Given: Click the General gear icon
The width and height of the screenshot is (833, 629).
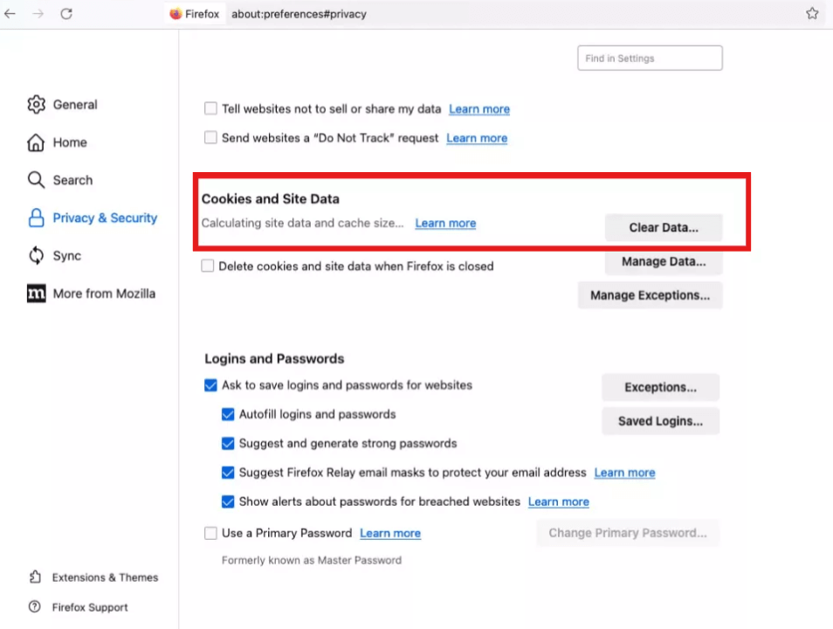Looking at the screenshot, I should click(36, 104).
